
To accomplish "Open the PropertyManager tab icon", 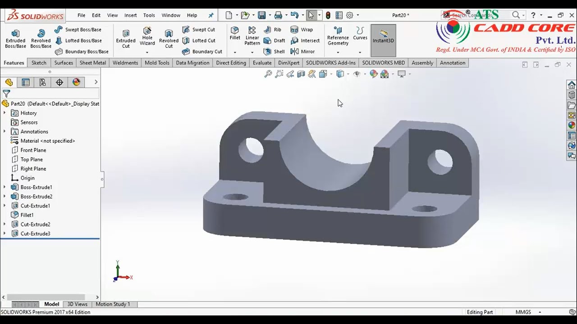I will coord(26,82).
